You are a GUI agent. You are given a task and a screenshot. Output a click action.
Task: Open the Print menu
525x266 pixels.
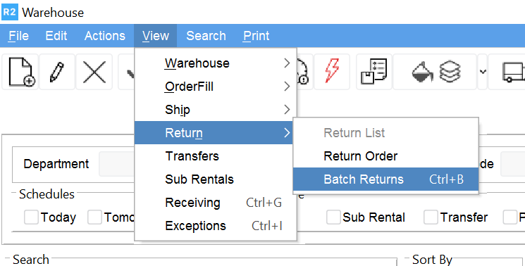[x=256, y=36]
